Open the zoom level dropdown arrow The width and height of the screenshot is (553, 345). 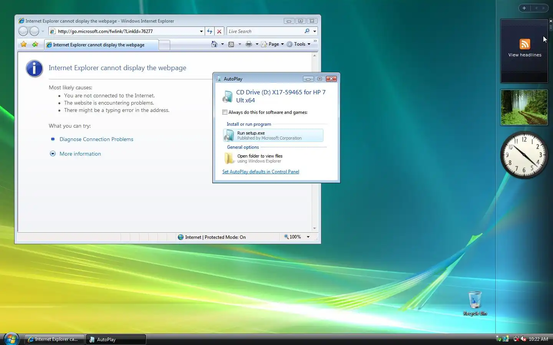point(308,237)
